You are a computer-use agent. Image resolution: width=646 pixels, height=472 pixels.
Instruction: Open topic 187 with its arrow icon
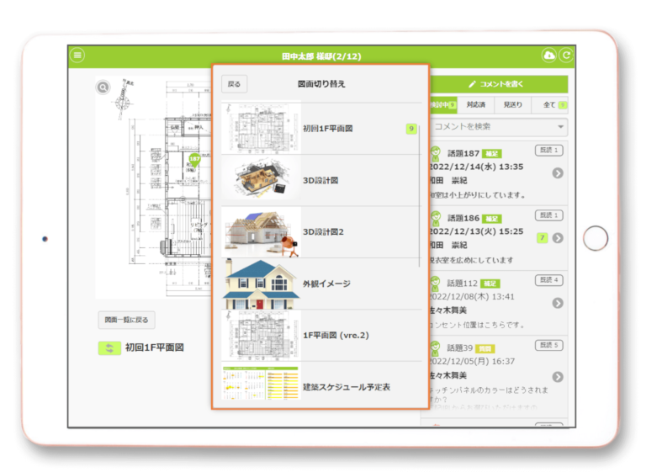(x=558, y=173)
